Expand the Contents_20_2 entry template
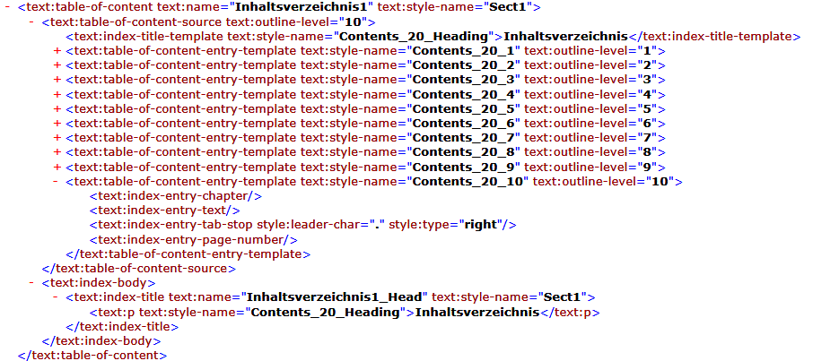The height and width of the screenshot is (361, 813). point(57,65)
